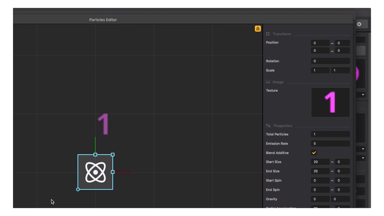Expand the lower background-panel dropdown arrow
Image resolution: width=384 pixels, height=216 pixels.
tap(363, 158)
